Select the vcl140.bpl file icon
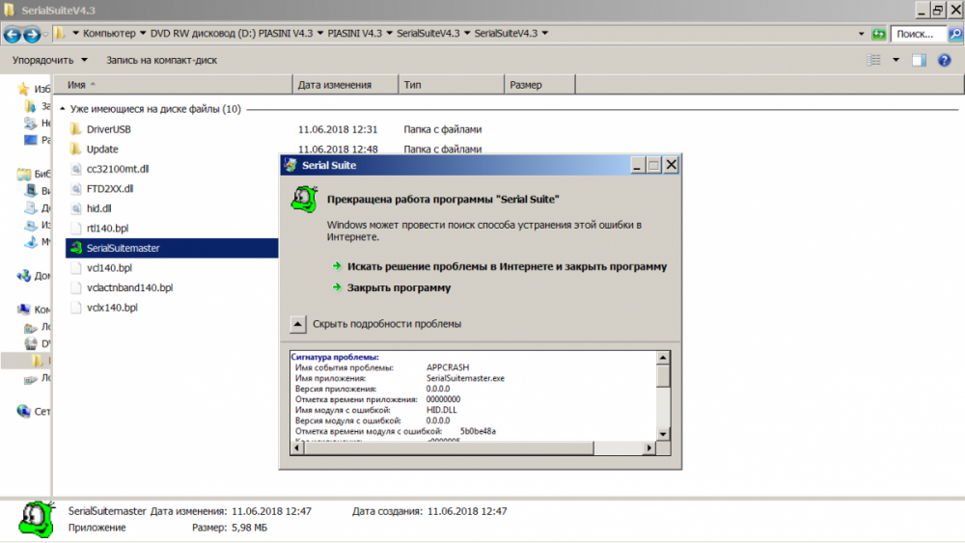This screenshot has height=543, width=965. (x=75, y=267)
